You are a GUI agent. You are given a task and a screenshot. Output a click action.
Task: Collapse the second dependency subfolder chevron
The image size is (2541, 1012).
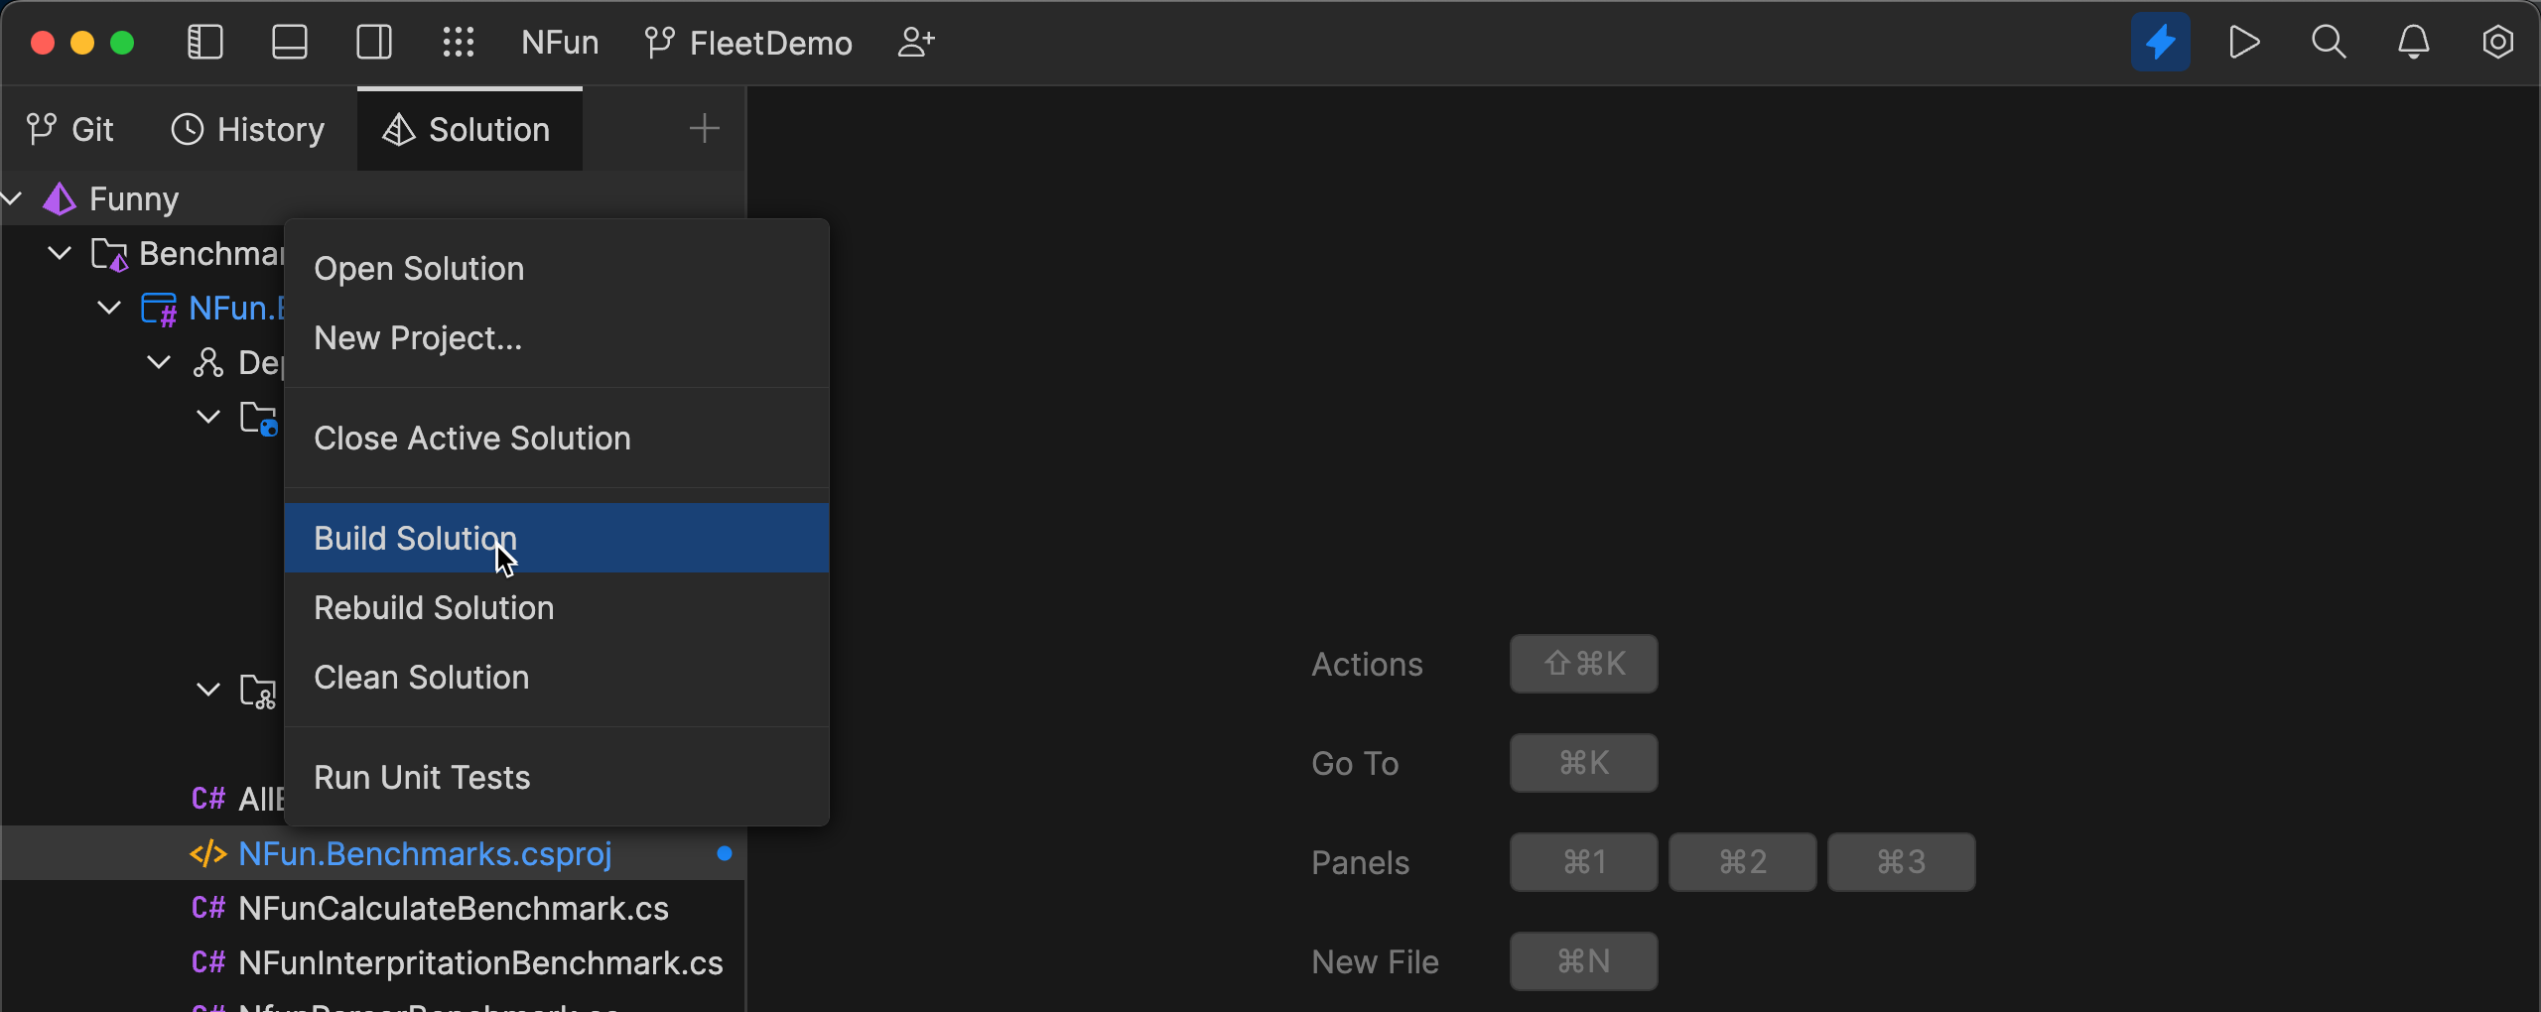[208, 690]
